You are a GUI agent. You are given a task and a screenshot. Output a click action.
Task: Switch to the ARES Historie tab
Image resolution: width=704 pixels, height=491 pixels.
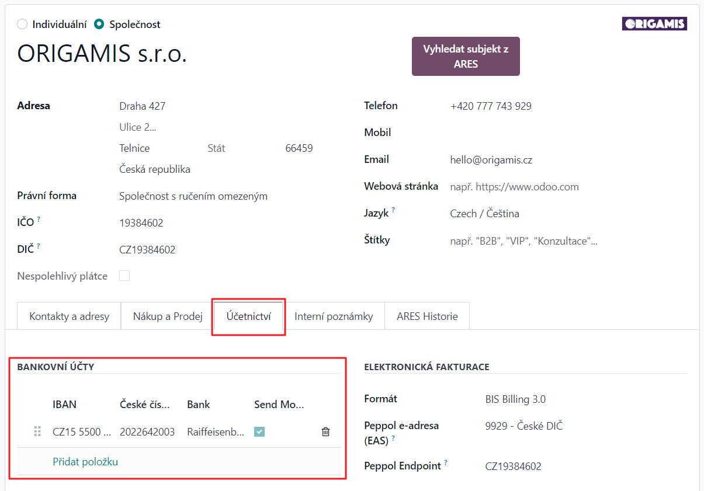click(x=427, y=316)
